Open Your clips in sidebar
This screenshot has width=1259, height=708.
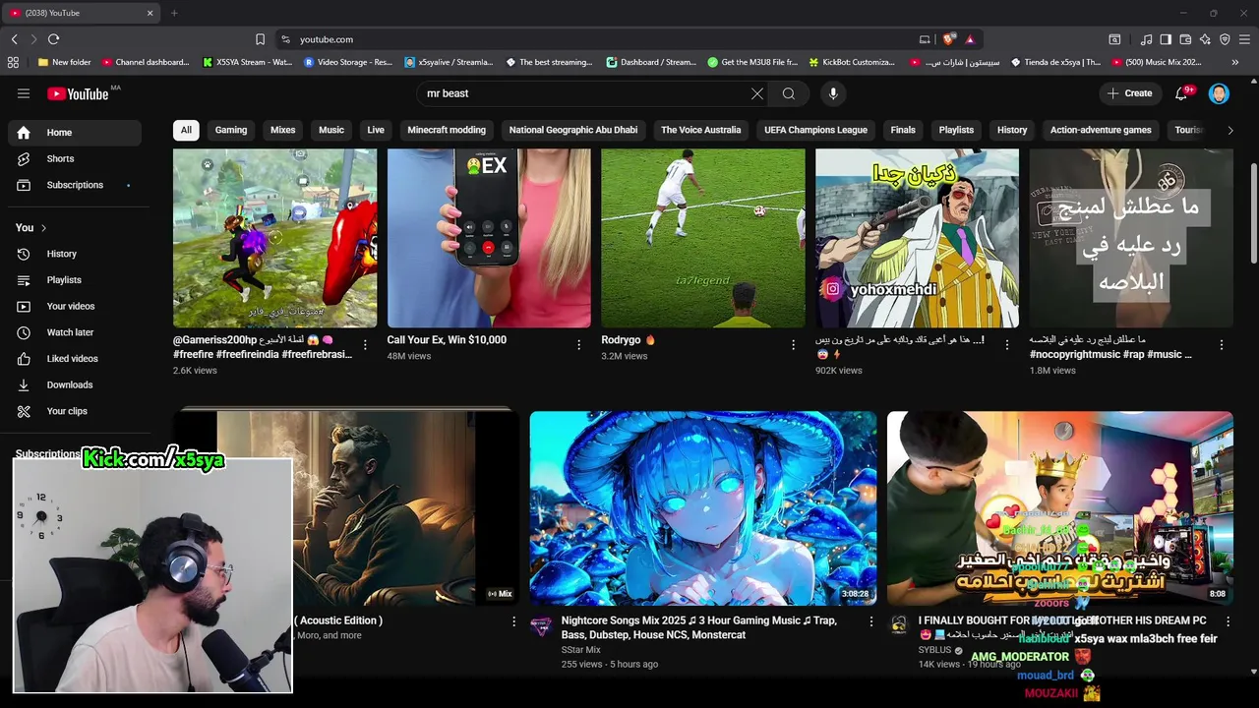coord(75,411)
